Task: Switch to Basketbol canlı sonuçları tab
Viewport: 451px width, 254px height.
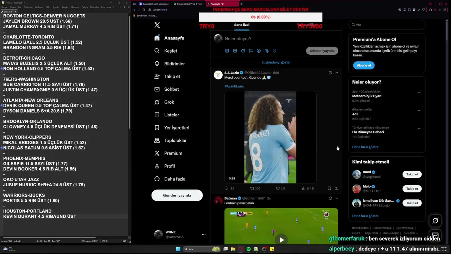Action: tap(154, 4)
